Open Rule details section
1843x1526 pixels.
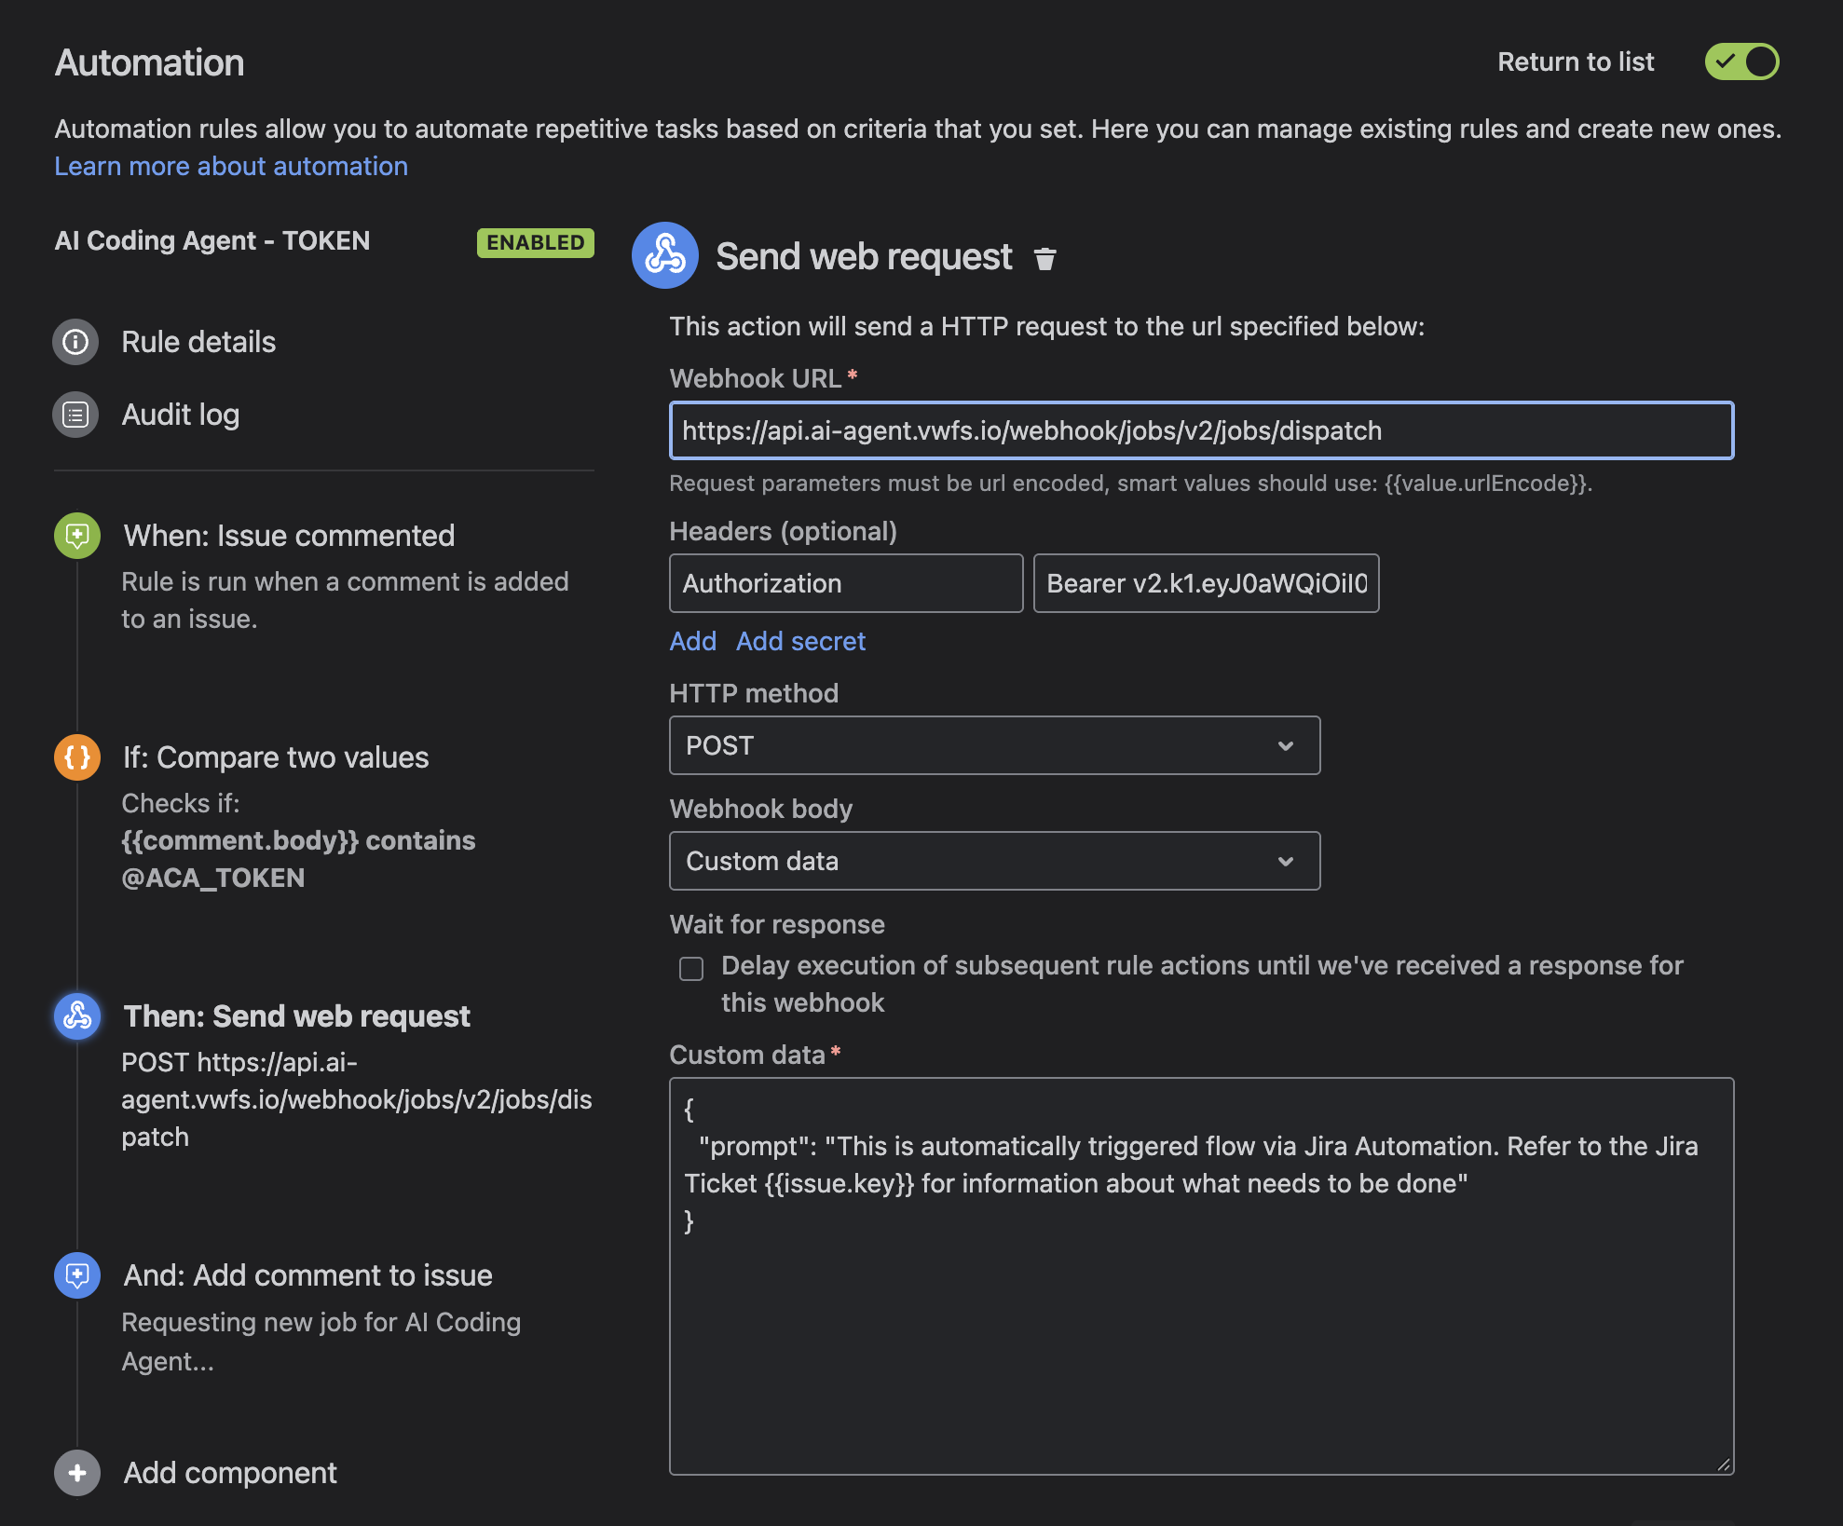tap(198, 342)
